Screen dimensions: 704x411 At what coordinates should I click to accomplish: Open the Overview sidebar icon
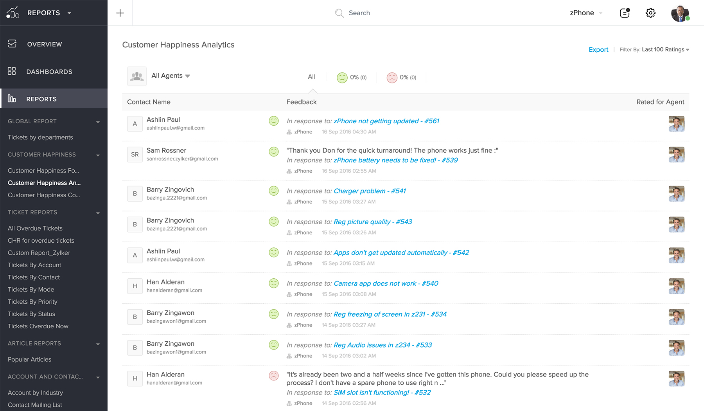tap(12, 44)
